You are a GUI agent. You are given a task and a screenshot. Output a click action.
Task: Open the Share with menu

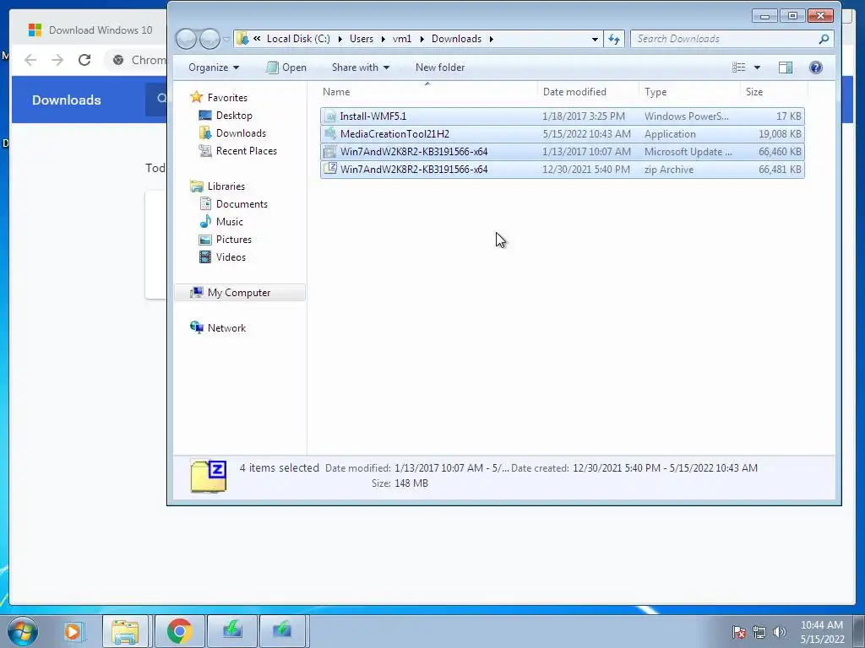pos(360,67)
